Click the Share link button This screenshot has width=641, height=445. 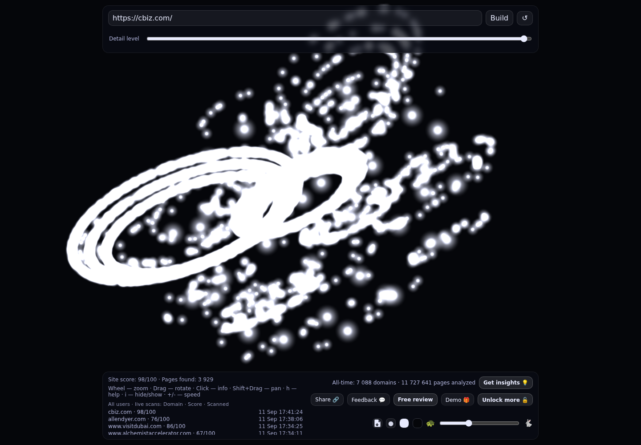327,400
